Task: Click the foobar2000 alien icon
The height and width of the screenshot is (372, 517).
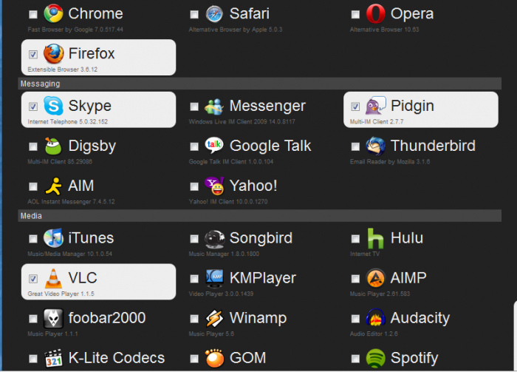Action: click(x=52, y=318)
